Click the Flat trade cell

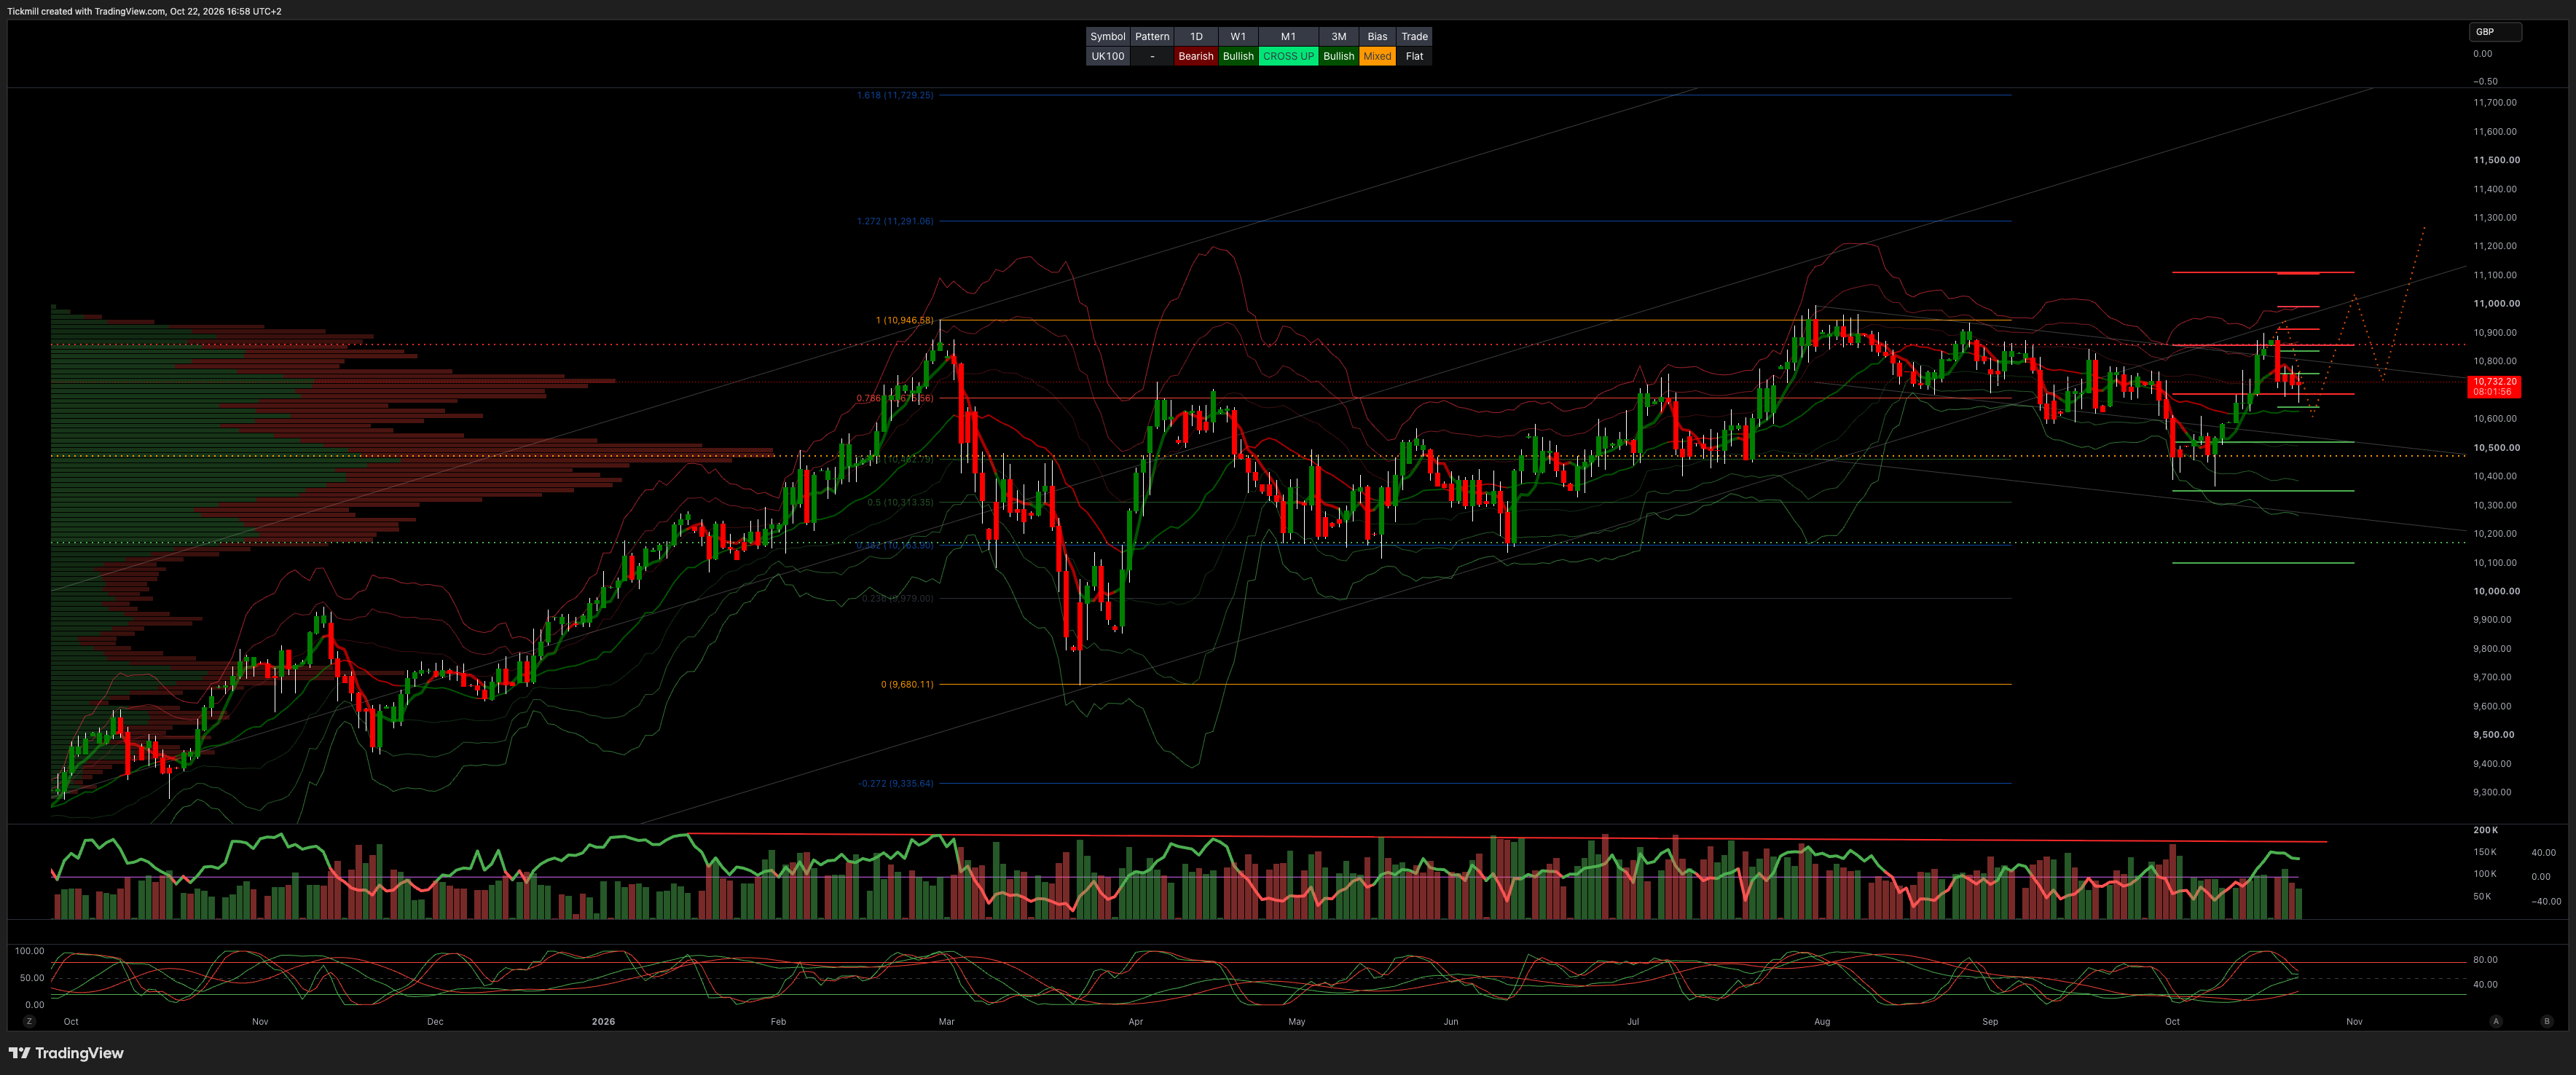[x=1414, y=56]
